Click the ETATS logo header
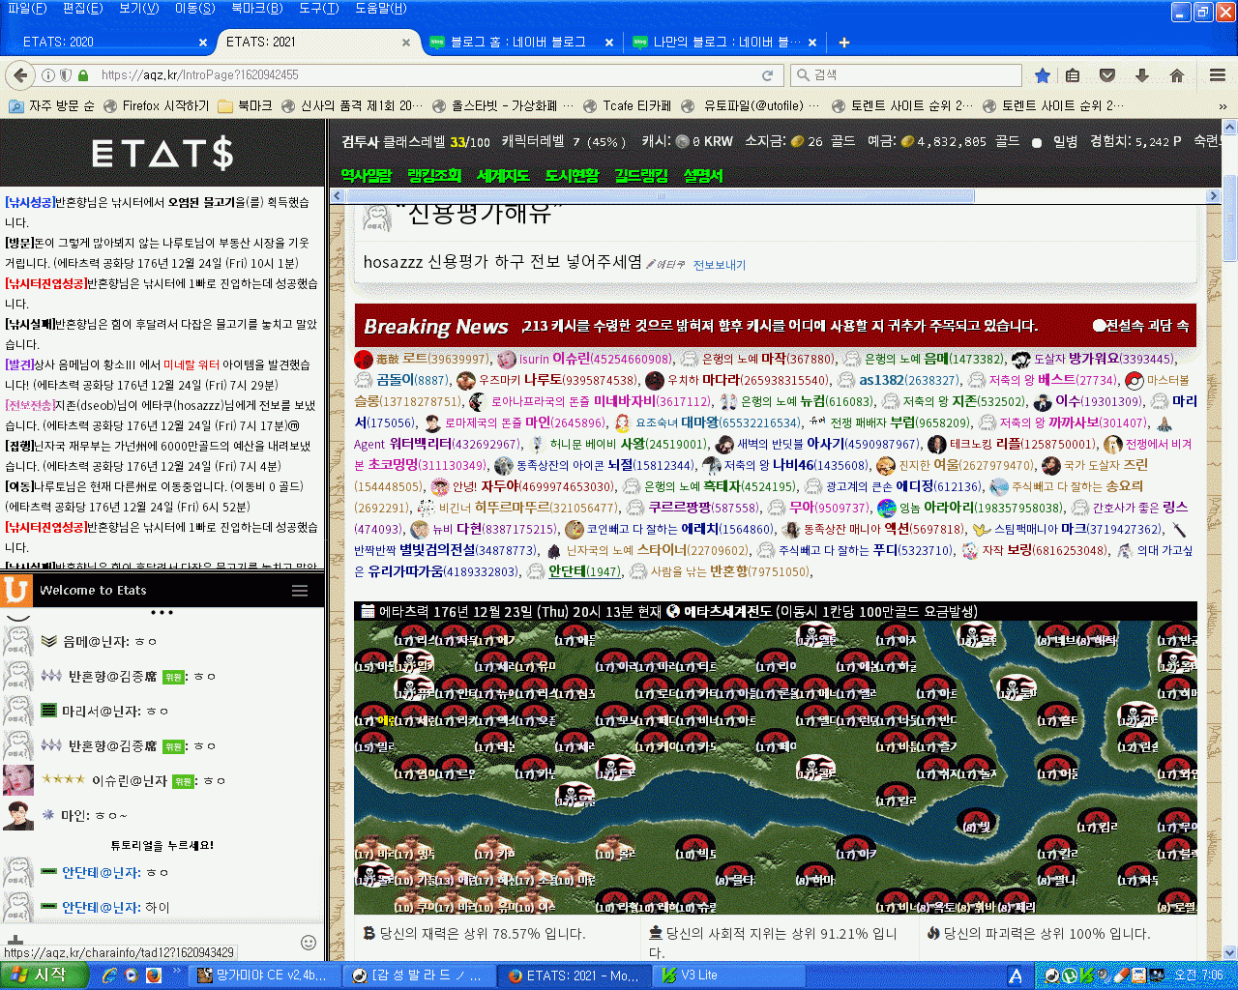 pyautogui.click(x=162, y=153)
